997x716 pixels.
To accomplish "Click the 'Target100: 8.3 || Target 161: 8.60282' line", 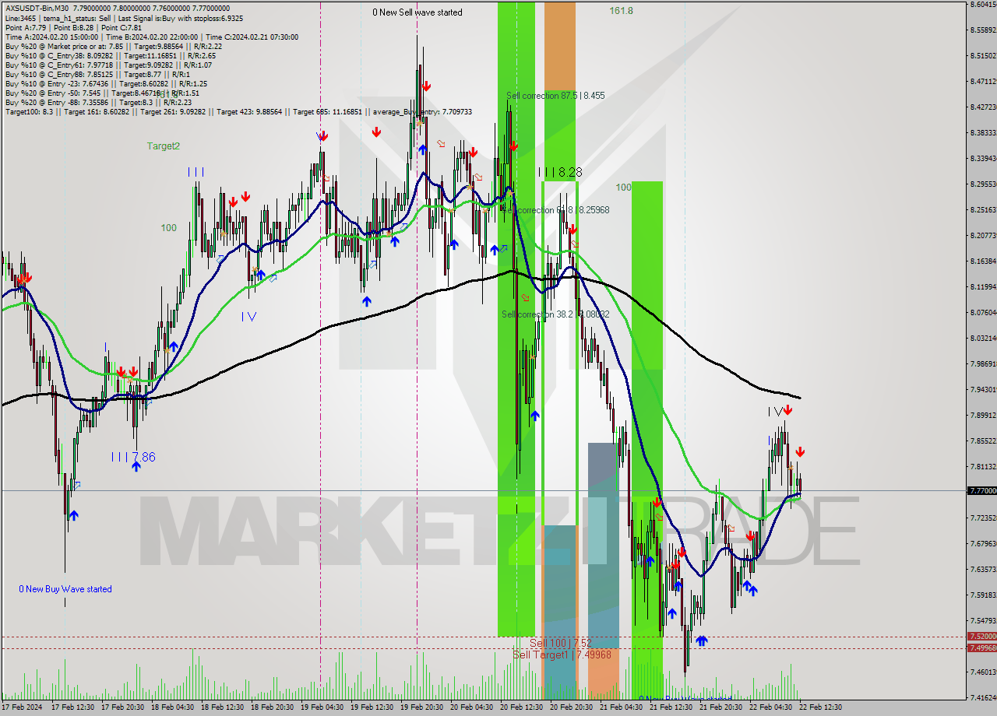I will (x=238, y=111).
